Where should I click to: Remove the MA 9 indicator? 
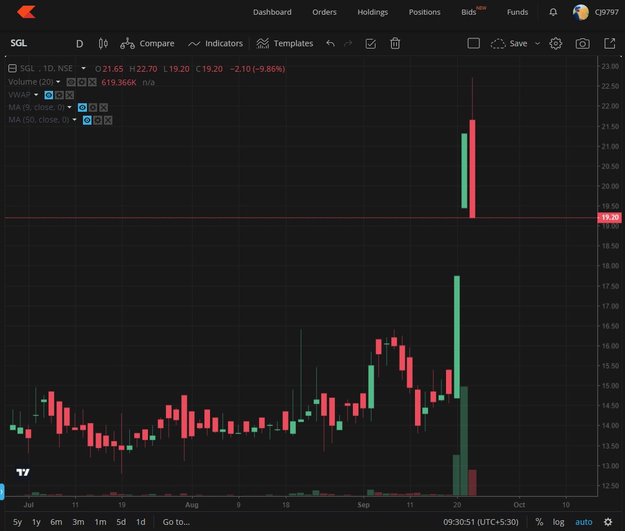coord(104,107)
